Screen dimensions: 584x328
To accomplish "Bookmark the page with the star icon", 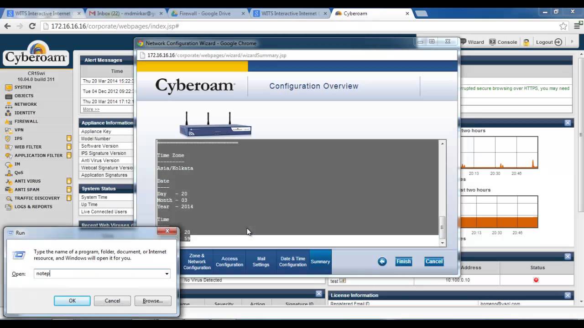I will 563,26.
